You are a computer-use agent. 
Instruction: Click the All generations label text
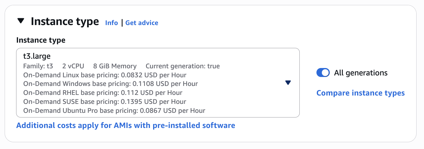click(x=361, y=73)
